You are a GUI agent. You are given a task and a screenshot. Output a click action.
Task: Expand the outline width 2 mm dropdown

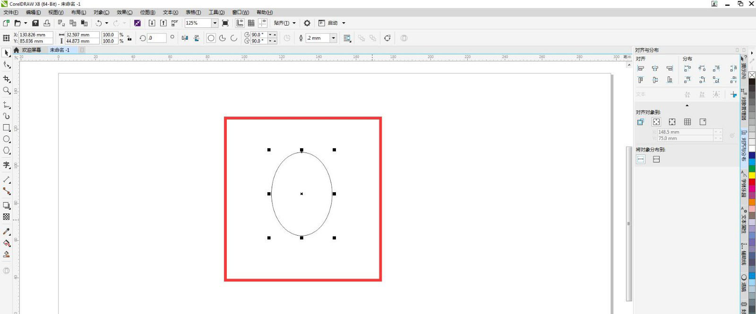tap(333, 38)
